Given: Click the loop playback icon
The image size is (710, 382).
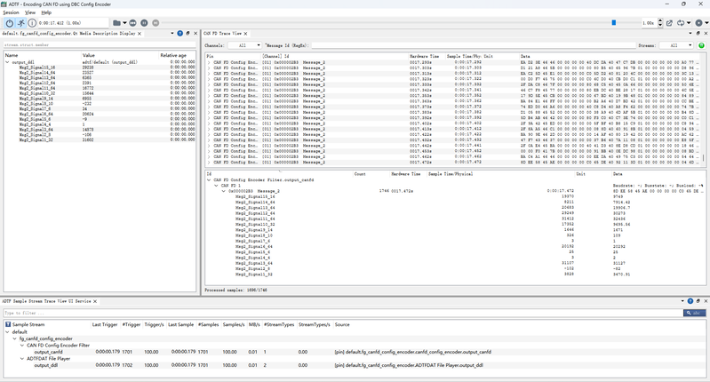Looking at the screenshot, I should [681, 22].
